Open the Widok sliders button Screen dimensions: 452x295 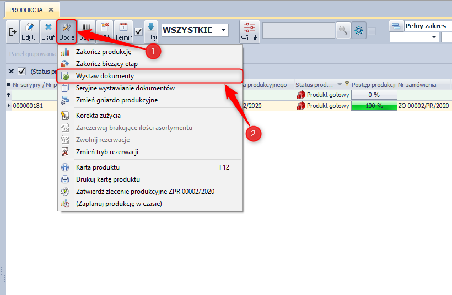249,32
